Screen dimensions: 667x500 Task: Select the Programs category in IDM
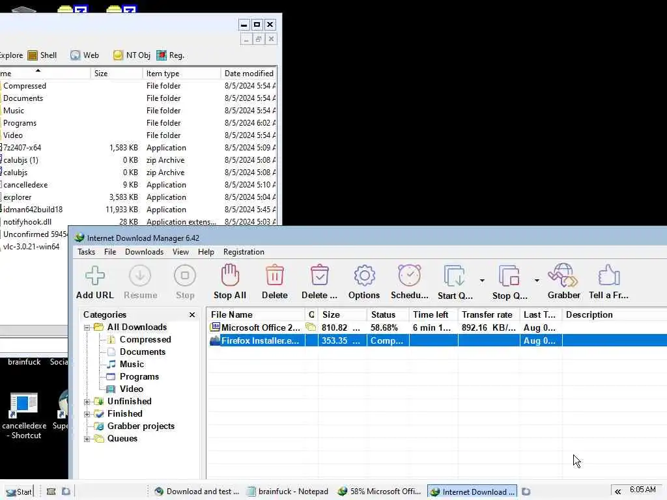click(x=139, y=376)
